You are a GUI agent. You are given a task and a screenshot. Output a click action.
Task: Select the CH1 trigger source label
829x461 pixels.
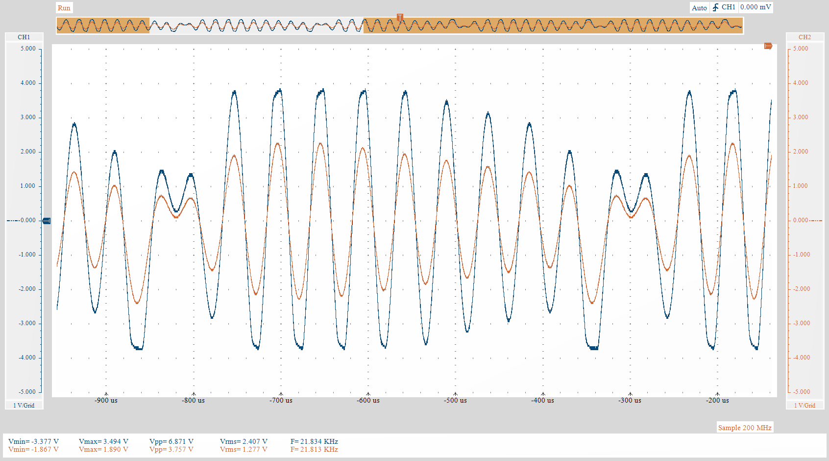(x=728, y=7)
